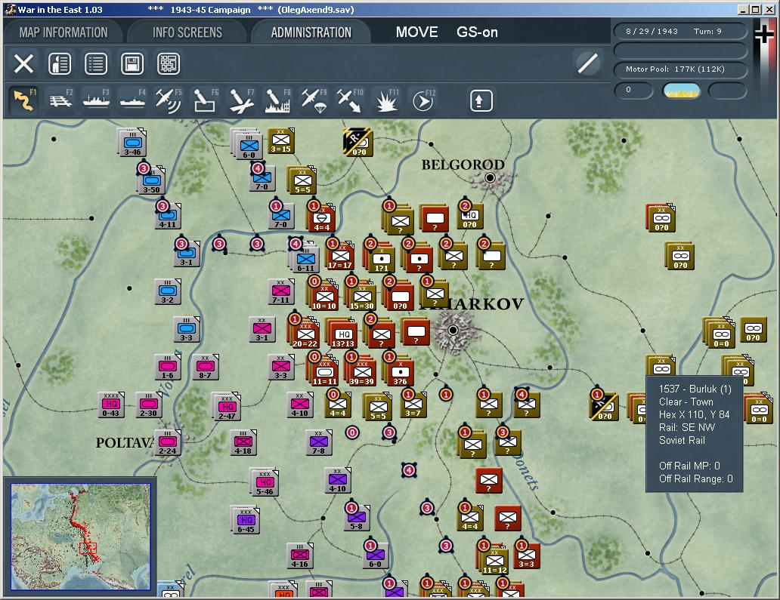
Task: Click the up-arrow box toolbar icon
Action: click(481, 101)
